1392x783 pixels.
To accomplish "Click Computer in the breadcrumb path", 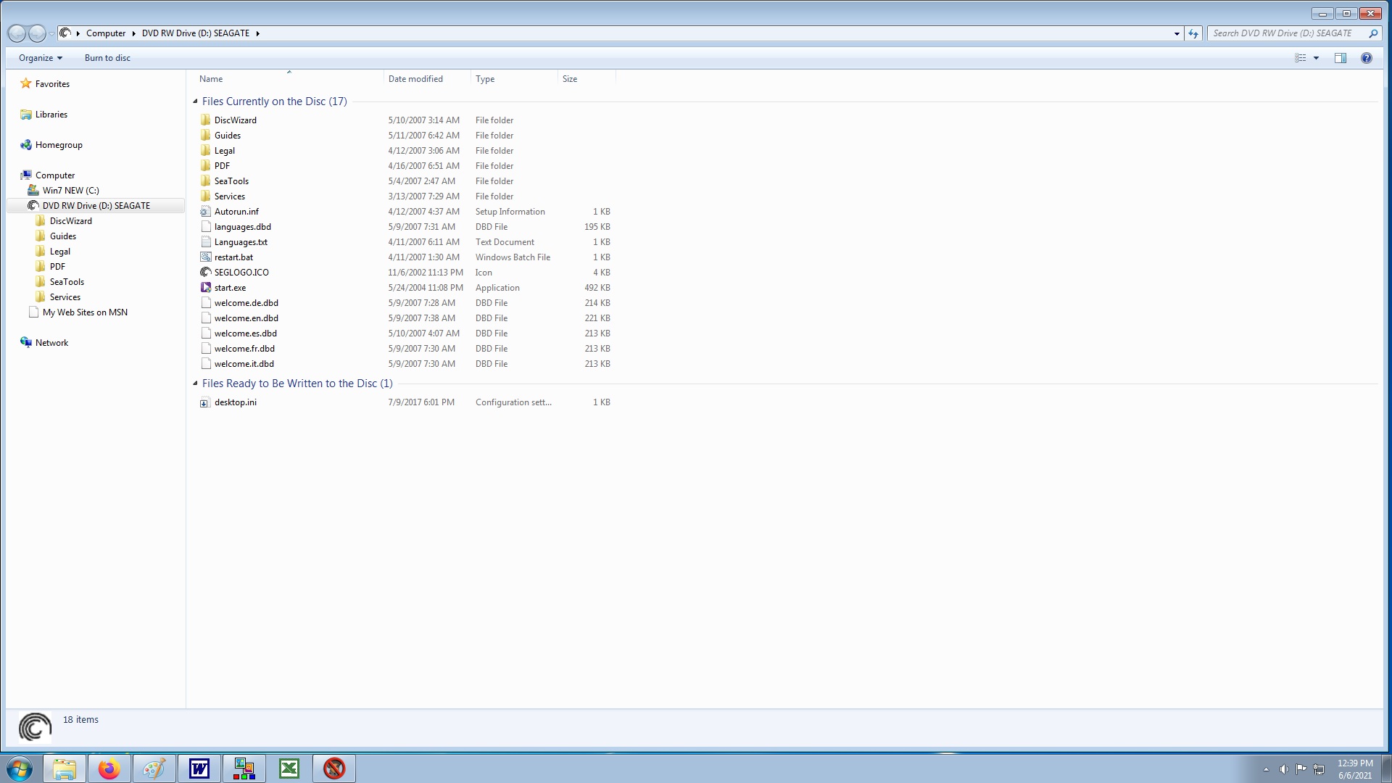I will click(x=106, y=33).
